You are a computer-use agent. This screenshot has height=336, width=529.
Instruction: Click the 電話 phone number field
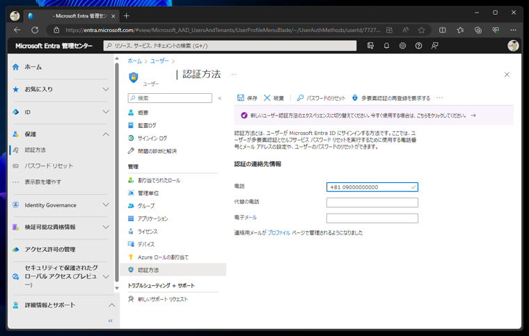pyautogui.click(x=372, y=187)
